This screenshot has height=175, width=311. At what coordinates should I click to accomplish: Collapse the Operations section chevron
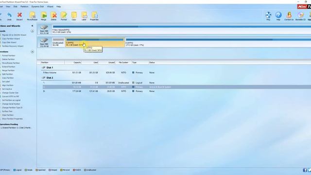(33, 52)
